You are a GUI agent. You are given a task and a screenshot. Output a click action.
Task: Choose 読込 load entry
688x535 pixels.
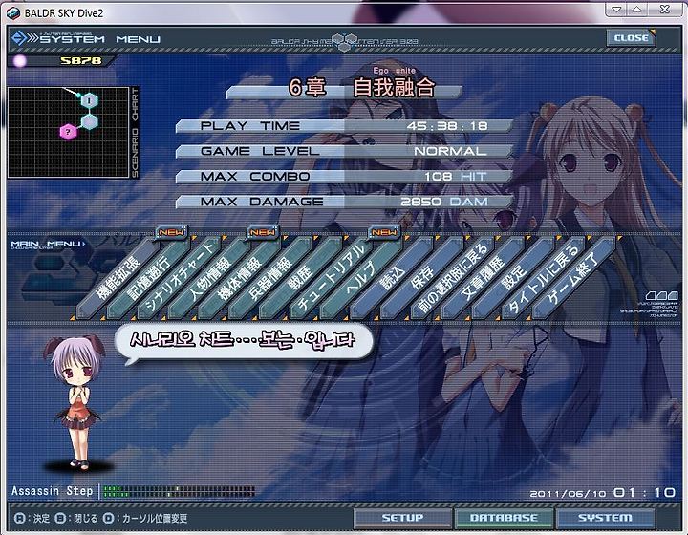(x=390, y=279)
